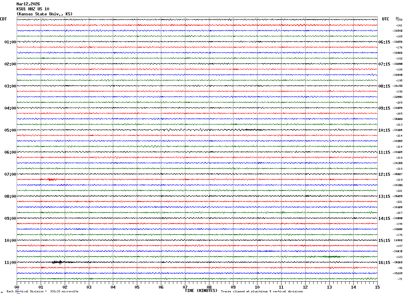Viewport: 404px width, 296px height.
Task: Click the Each Vertical Division footer note
Action: pos(42,292)
